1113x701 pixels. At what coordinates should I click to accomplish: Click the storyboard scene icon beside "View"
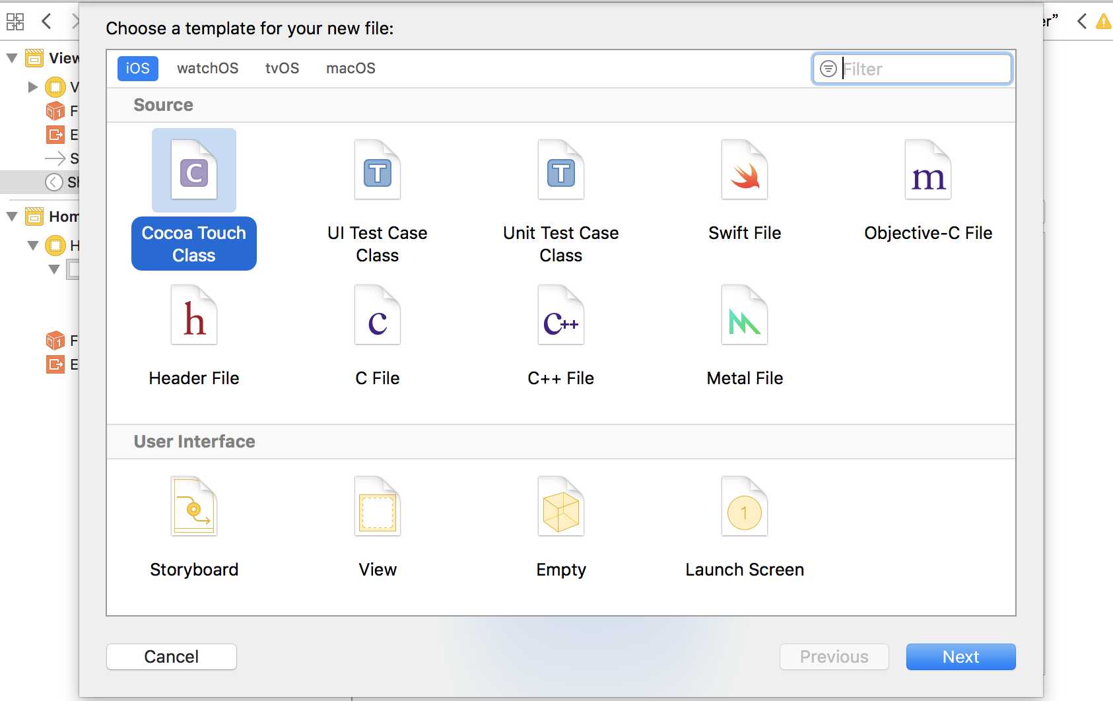pyautogui.click(x=34, y=58)
